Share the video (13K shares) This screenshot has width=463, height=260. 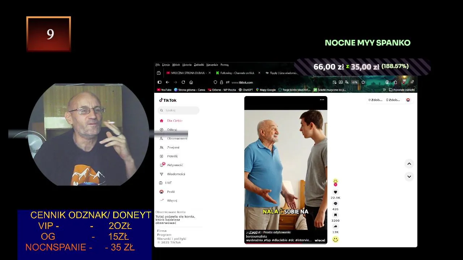click(x=335, y=227)
